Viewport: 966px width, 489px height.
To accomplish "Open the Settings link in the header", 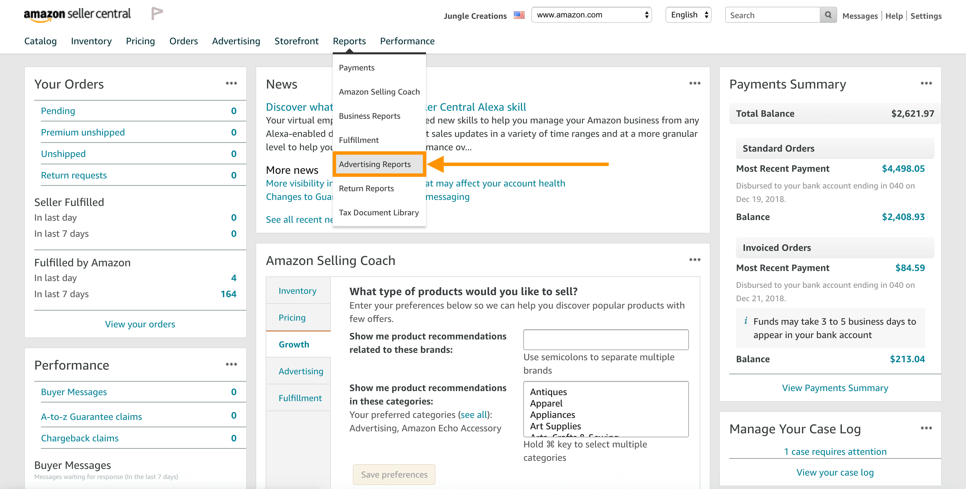I will click(x=925, y=16).
